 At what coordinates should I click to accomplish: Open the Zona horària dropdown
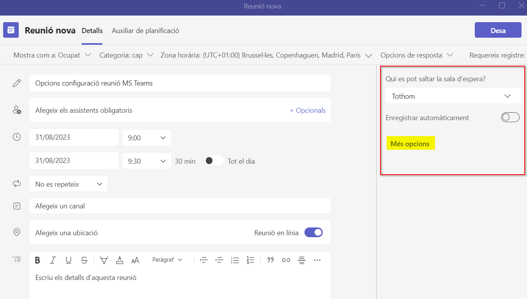266,55
